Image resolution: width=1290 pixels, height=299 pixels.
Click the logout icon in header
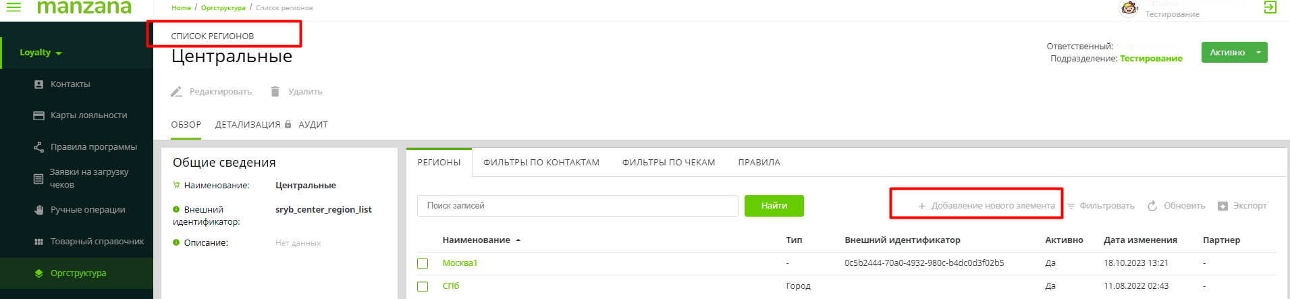tap(1270, 7)
